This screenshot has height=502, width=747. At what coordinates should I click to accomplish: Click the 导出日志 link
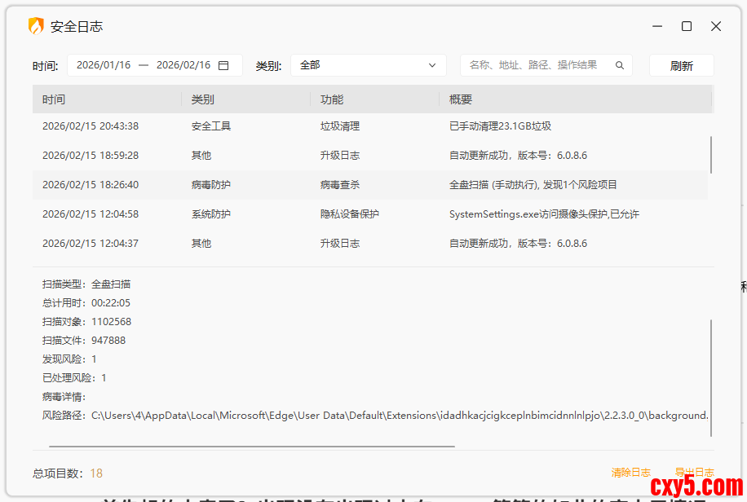pyautogui.click(x=694, y=473)
